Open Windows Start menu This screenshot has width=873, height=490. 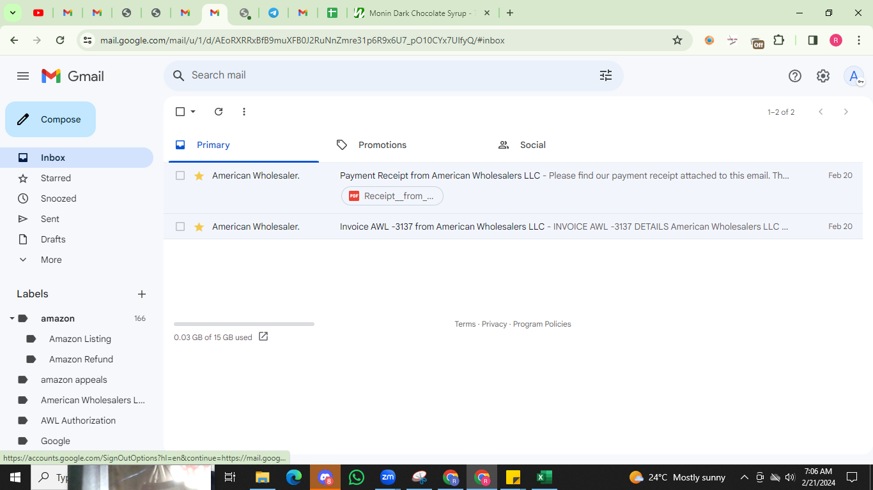pos(15,477)
